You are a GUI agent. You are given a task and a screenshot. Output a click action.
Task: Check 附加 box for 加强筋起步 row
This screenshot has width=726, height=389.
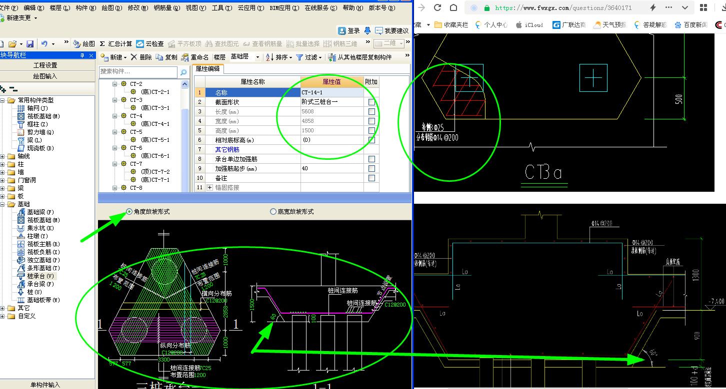click(371, 168)
